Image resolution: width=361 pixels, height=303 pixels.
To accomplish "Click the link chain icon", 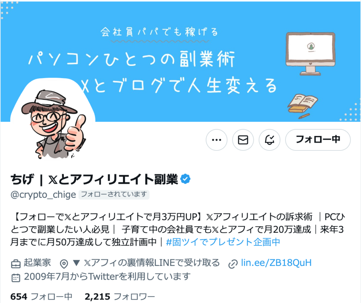I will pos(233,264).
